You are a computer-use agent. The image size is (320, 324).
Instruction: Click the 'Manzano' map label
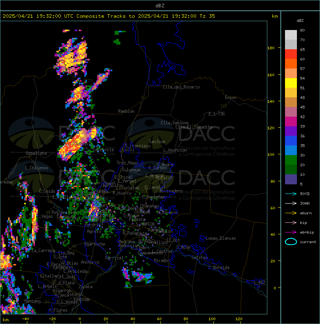click(32, 301)
